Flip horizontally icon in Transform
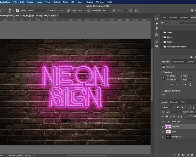Viewport: 196px width, 157px height. click(185, 84)
